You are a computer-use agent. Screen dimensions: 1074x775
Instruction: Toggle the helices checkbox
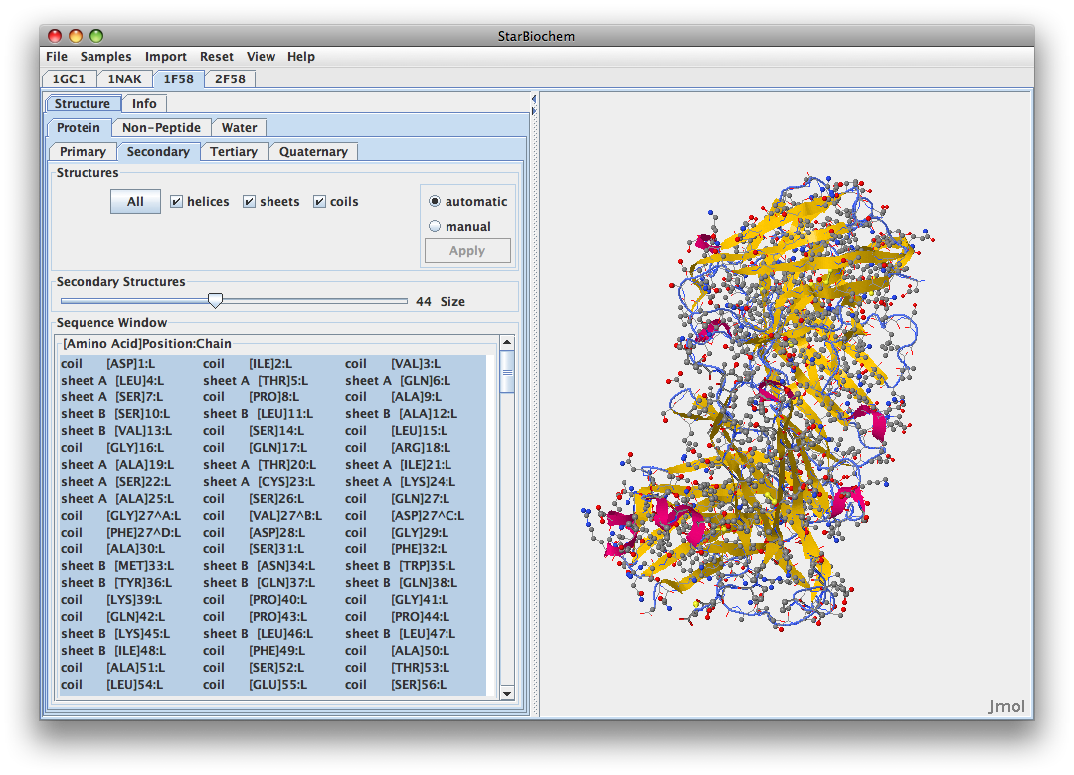pos(177,202)
